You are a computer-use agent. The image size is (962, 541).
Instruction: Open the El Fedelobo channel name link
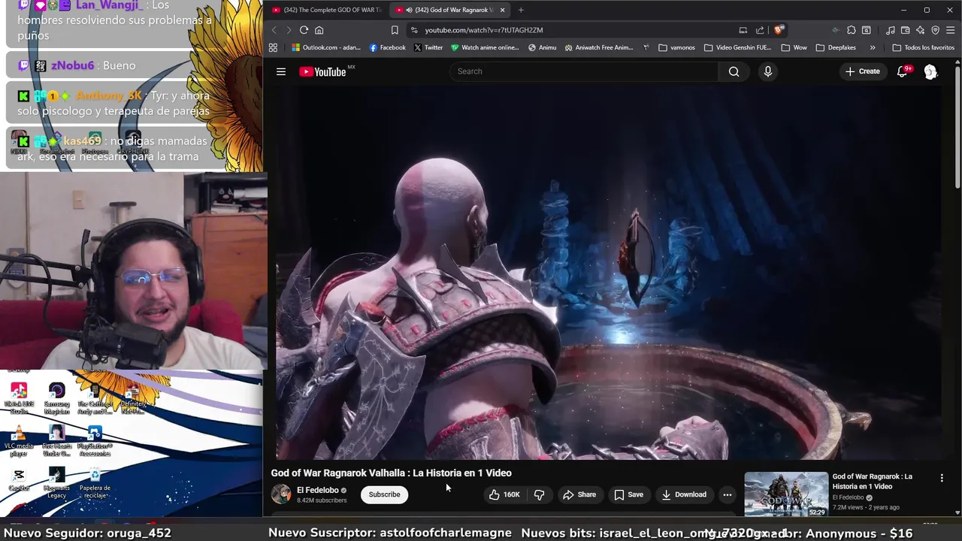click(317, 490)
